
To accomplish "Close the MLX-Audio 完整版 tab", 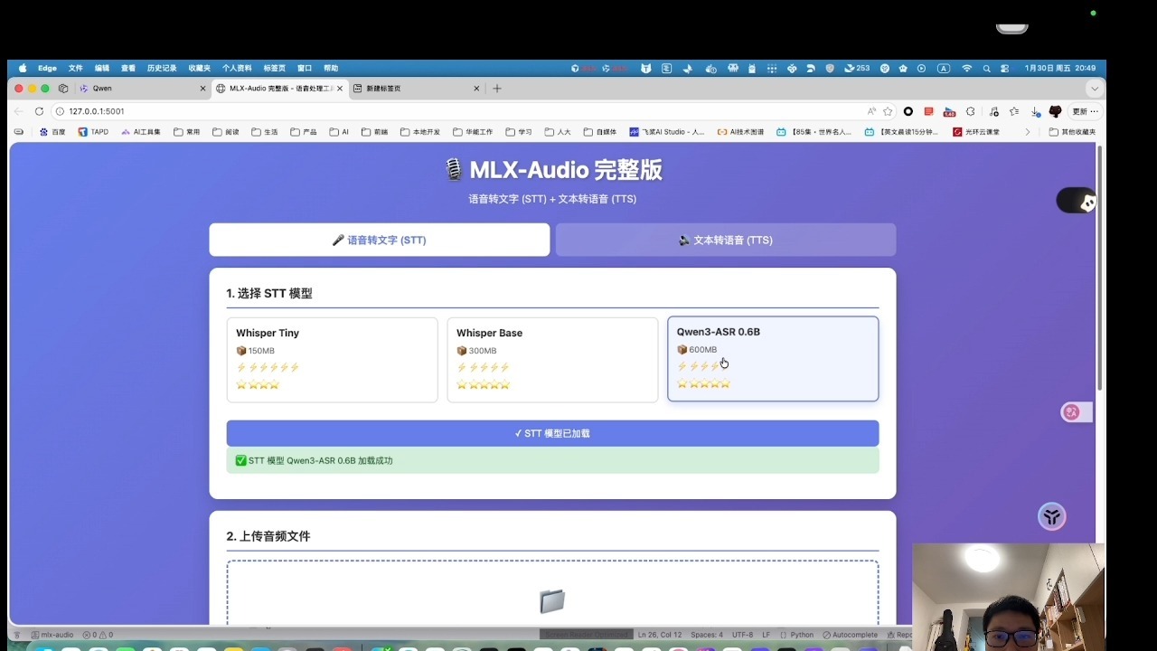I will click(340, 89).
